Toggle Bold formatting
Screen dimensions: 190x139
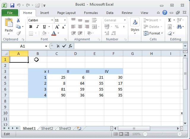tap(31, 27)
